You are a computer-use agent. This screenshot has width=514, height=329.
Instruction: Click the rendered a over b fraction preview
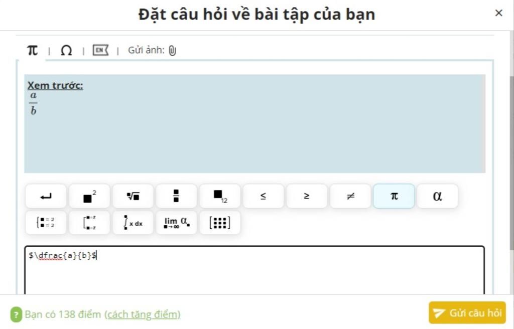click(33, 103)
